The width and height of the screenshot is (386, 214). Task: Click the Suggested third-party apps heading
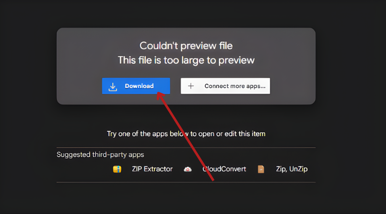point(100,155)
